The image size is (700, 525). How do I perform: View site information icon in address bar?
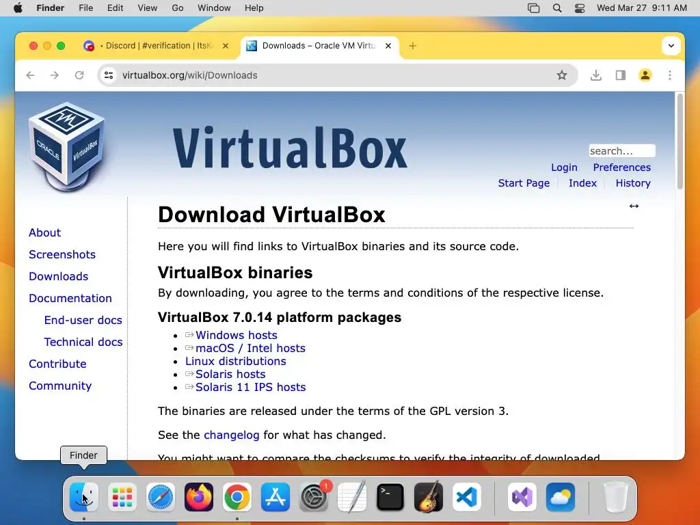109,75
